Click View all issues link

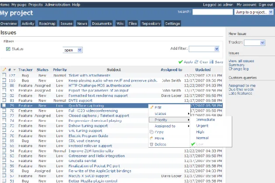coord(241,61)
